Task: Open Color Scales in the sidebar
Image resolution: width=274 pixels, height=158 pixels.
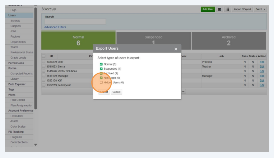Action: 18,127
